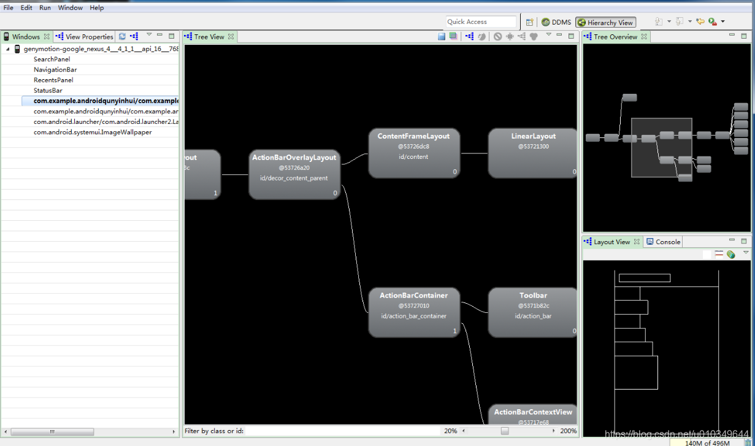
Task: Click the save-as-PNG icon in the Tree View toolbar
Action: click(x=442, y=36)
